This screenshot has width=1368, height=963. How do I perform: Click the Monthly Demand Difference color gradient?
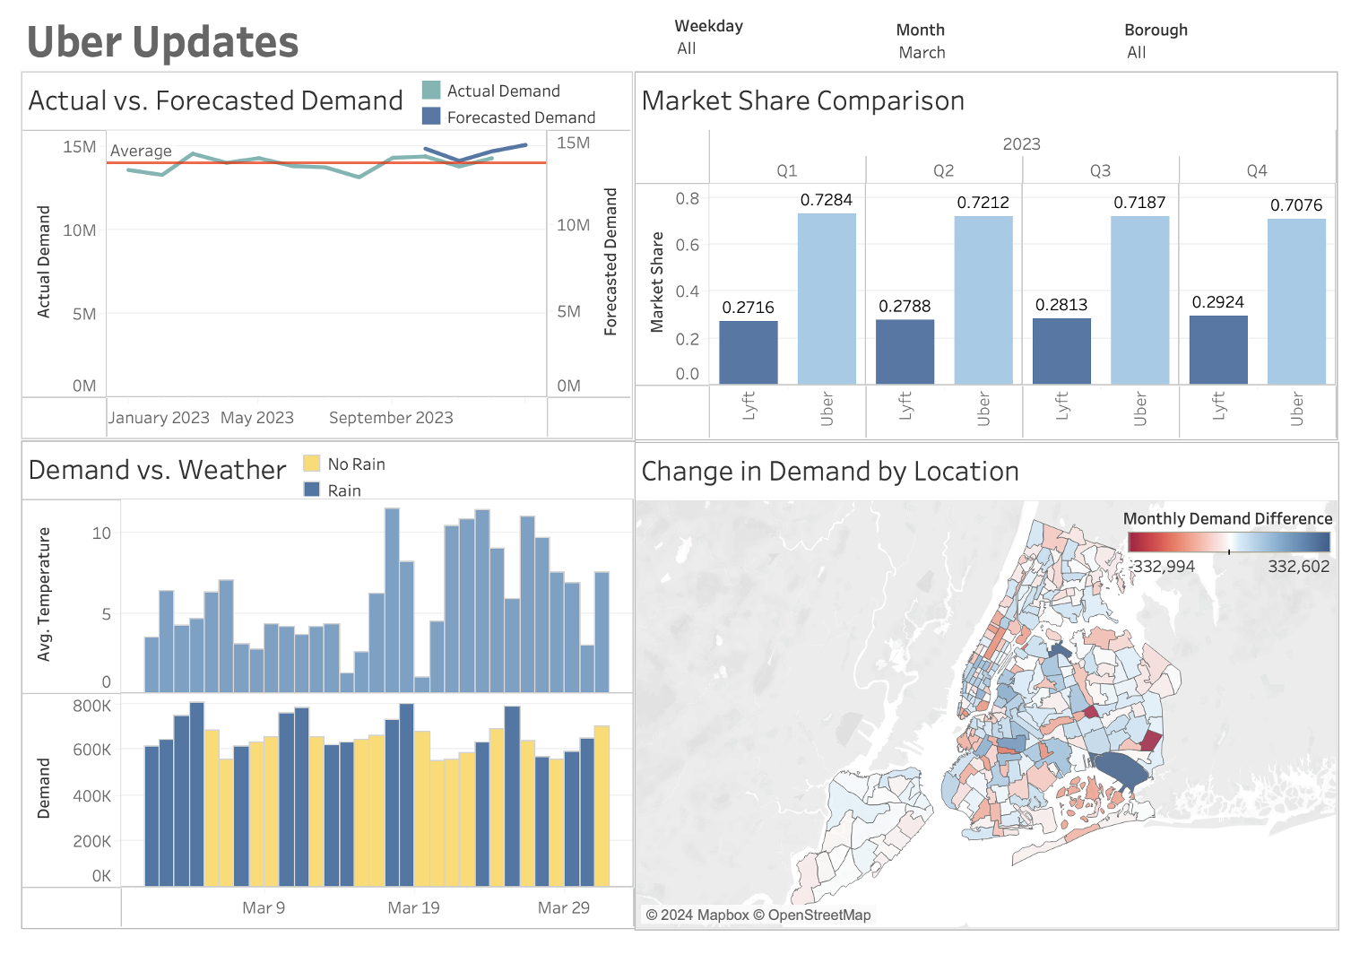[x=1228, y=542]
